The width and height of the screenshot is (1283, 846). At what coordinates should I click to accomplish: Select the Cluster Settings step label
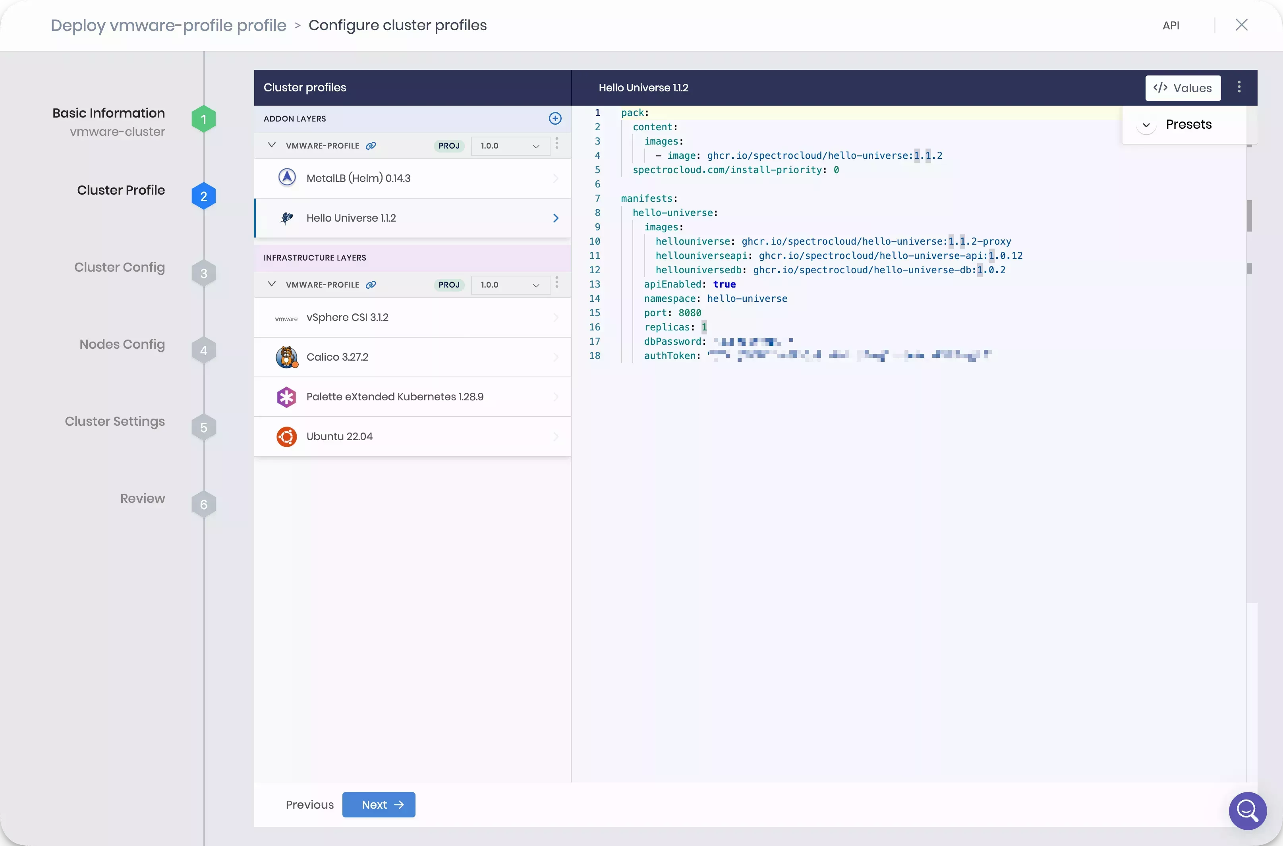tap(115, 422)
